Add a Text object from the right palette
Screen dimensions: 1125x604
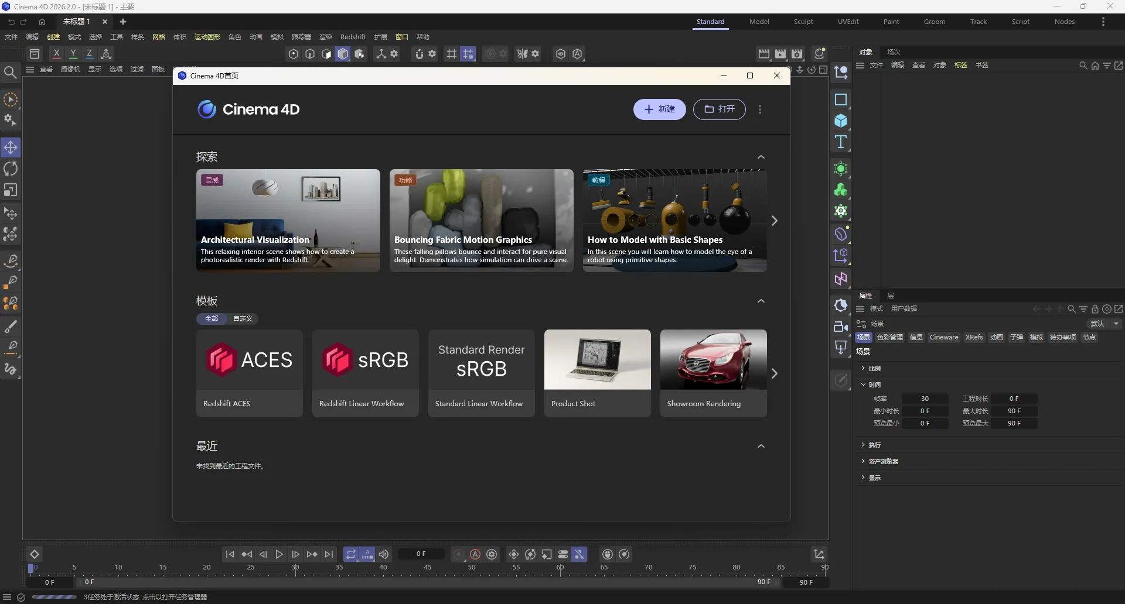pyautogui.click(x=841, y=142)
